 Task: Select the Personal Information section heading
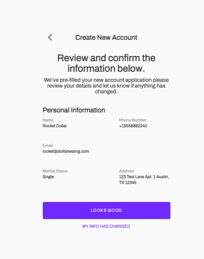74,110
